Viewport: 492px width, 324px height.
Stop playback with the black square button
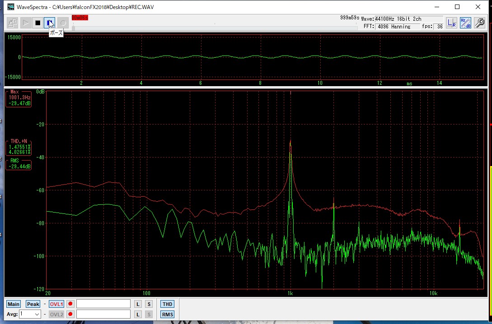click(38, 23)
